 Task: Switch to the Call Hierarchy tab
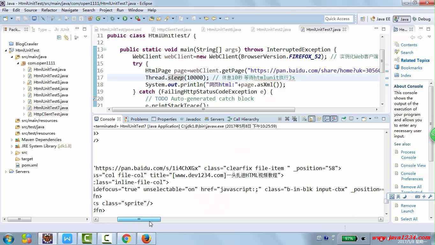[x=243, y=119]
